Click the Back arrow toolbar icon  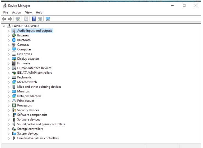pos(4,19)
